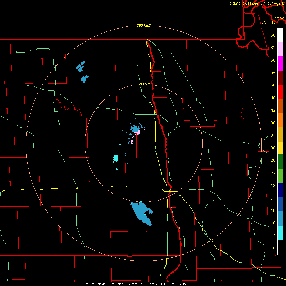This screenshot has width=286, height=286.
Task: Click the white color swatch in legend
Action: point(281,35)
